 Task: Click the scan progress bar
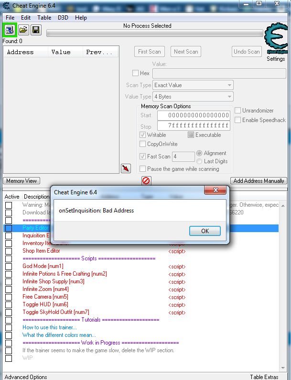[x=154, y=34]
